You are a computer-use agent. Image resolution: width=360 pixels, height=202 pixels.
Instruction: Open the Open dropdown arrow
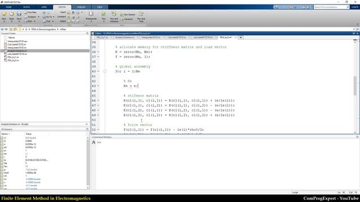[x=11, y=21]
